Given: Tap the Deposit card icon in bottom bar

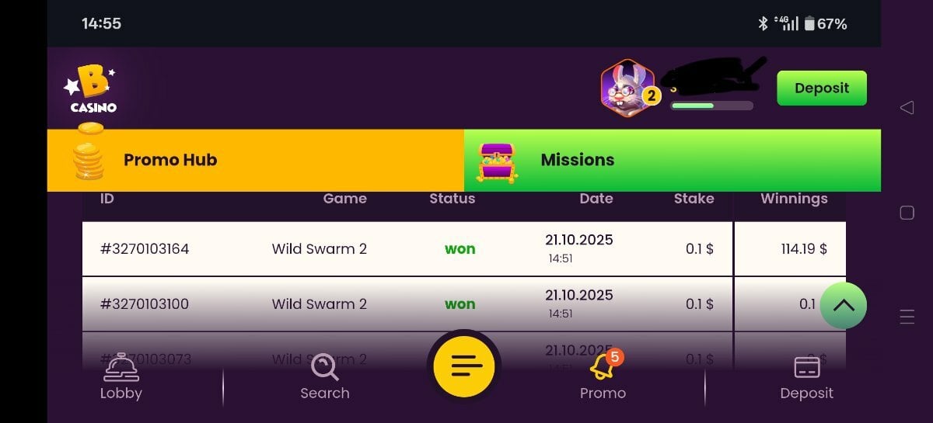Looking at the screenshot, I should click(x=807, y=366).
